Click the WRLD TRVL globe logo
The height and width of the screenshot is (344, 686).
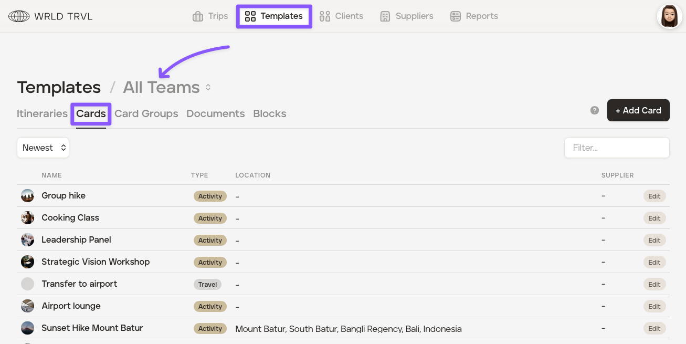click(19, 16)
